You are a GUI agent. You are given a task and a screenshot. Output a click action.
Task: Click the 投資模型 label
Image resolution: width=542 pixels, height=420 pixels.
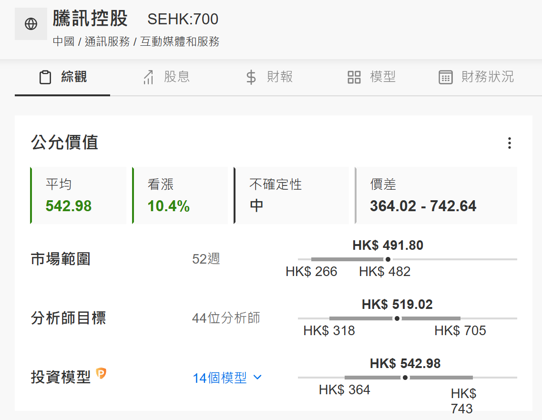point(61,377)
